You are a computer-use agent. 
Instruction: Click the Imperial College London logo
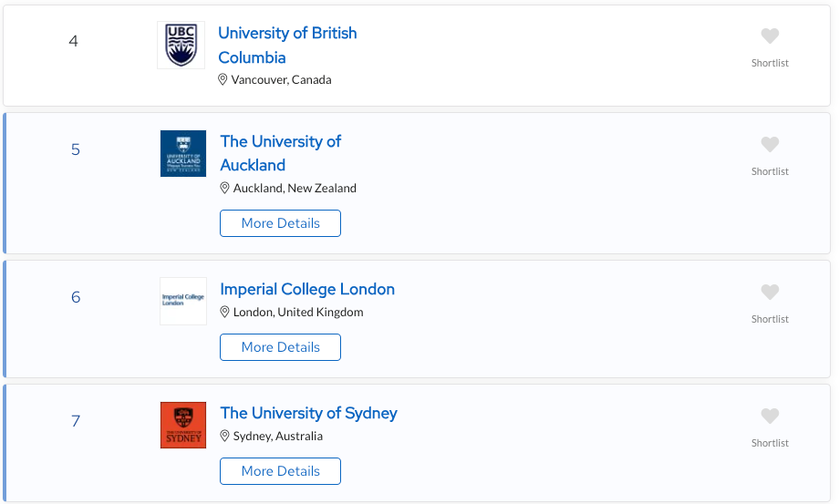click(183, 301)
